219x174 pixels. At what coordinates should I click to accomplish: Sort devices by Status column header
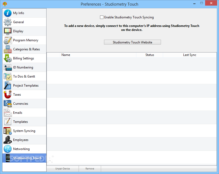pyautogui.click(x=149, y=55)
